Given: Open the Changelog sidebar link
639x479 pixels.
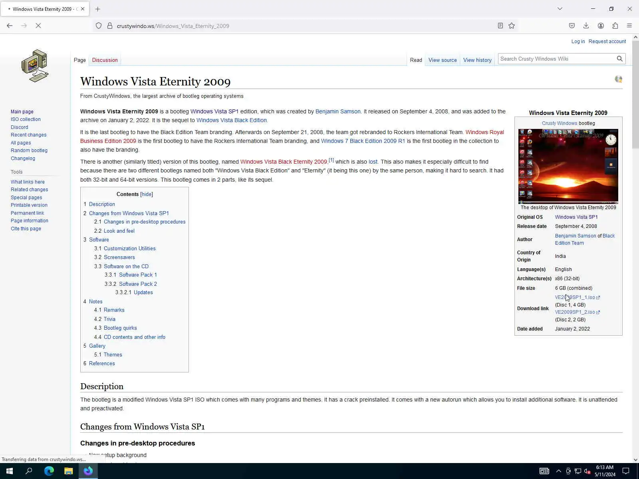Looking at the screenshot, I should (x=23, y=158).
